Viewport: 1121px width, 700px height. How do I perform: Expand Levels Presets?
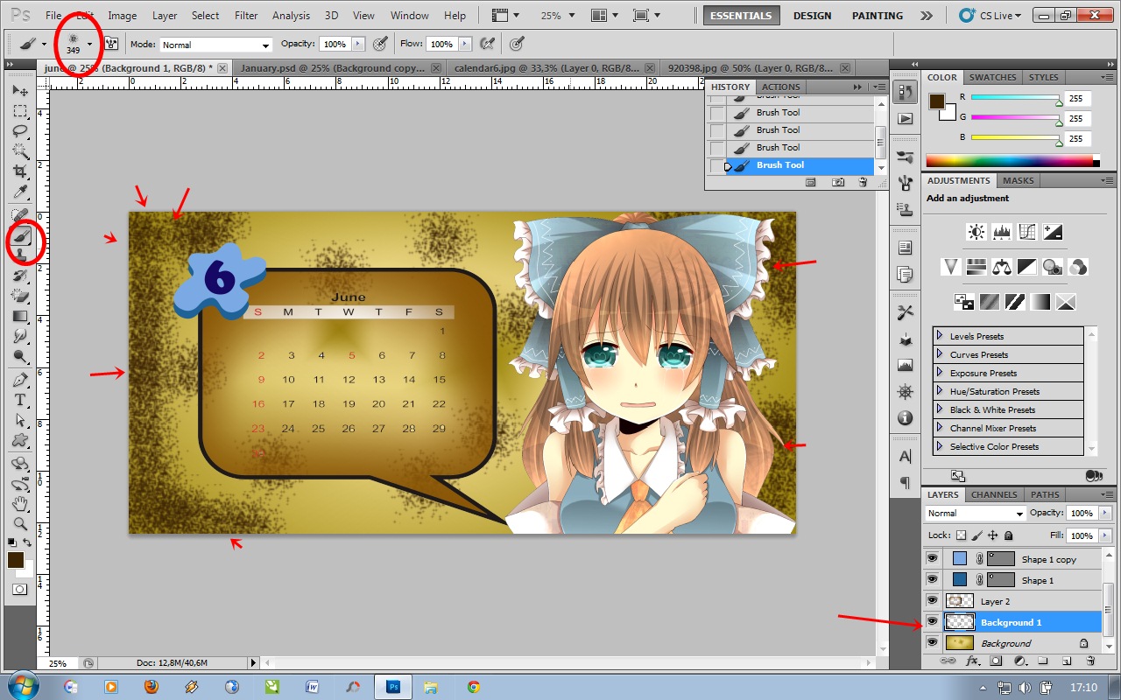[939, 336]
